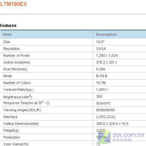
Task: Click the Color Gamut(%) label
Action: point(16,144)
